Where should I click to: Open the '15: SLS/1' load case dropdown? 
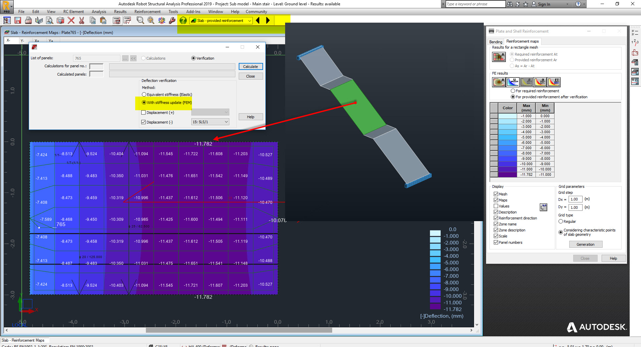click(226, 122)
